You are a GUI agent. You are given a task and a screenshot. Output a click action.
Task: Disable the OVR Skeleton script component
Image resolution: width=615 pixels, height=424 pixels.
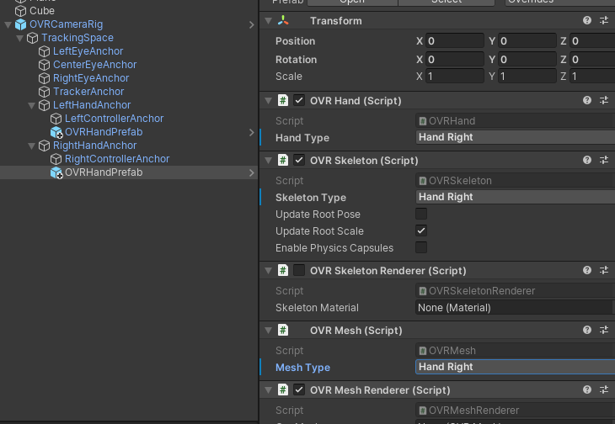pyautogui.click(x=299, y=160)
